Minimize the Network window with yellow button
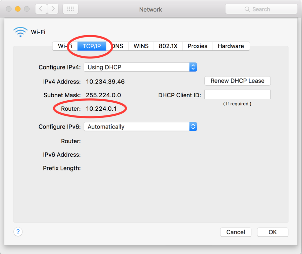The height and width of the screenshot is (254, 302). 18,9
